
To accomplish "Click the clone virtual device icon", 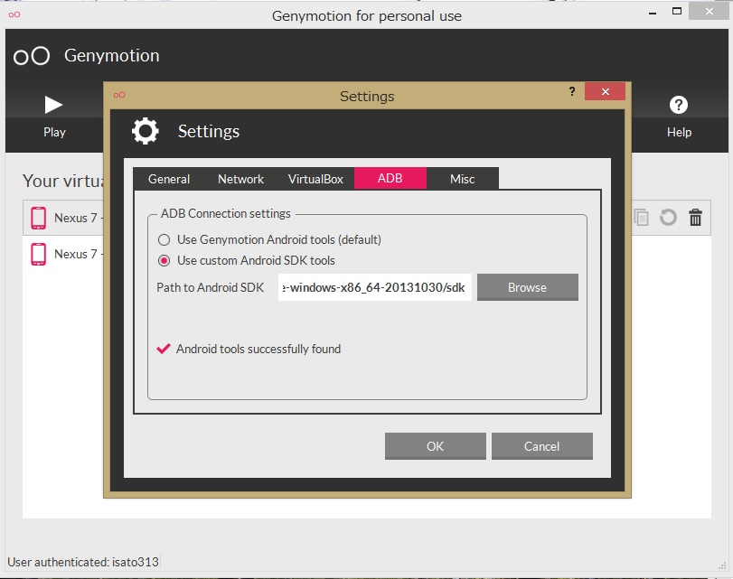I will 641,218.
